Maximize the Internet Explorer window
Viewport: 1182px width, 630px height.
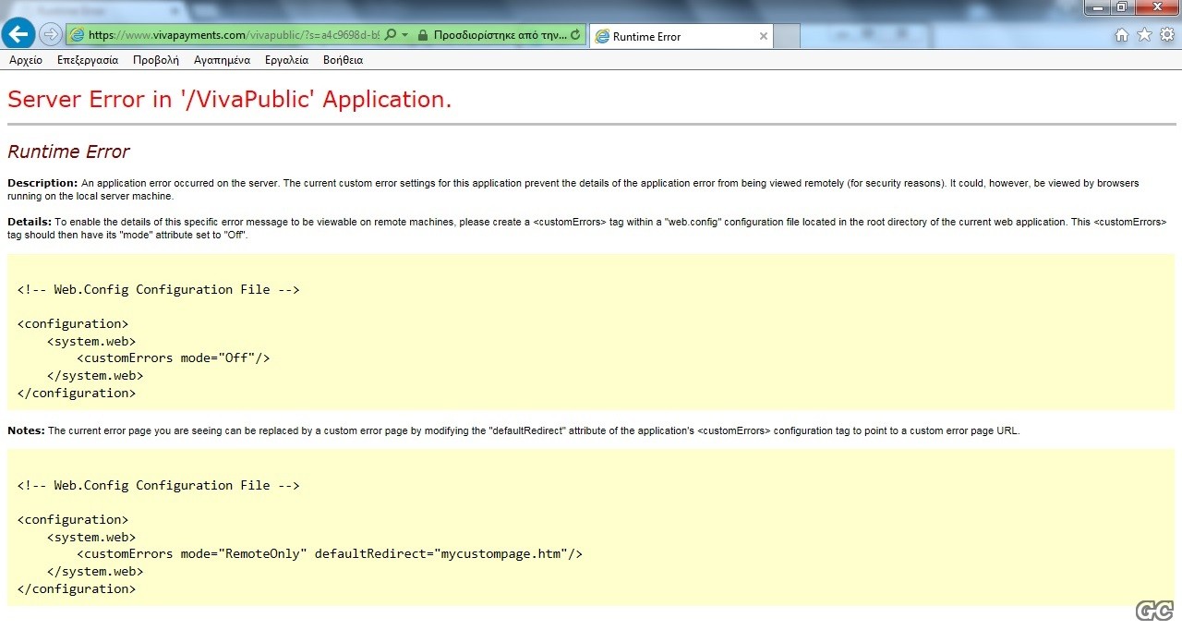(x=1122, y=7)
